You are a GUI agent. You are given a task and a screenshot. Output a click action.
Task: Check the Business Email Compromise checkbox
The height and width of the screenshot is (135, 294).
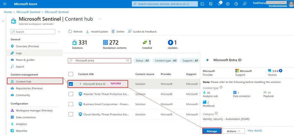(71, 104)
